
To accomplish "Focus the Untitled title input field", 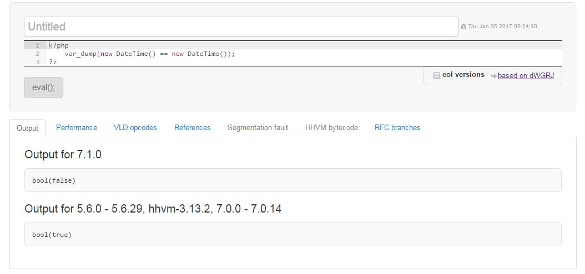I will coord(241,27).
